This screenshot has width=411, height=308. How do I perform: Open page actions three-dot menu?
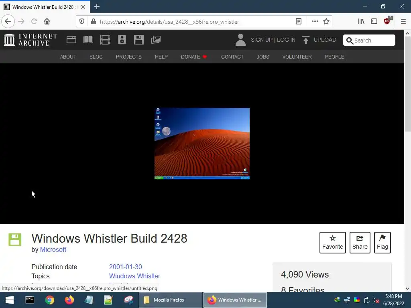point(315,22)
